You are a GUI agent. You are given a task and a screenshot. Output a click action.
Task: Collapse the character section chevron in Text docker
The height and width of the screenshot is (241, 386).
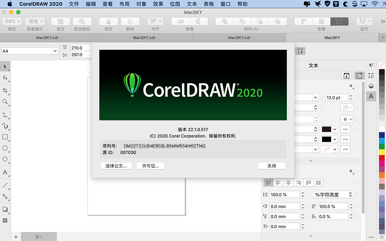pos(311,161)
